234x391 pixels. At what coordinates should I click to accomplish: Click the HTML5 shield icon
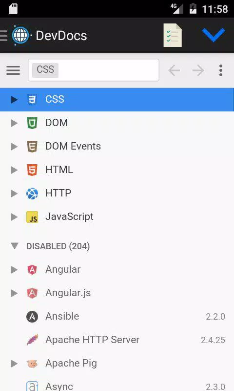click(32, 170)
